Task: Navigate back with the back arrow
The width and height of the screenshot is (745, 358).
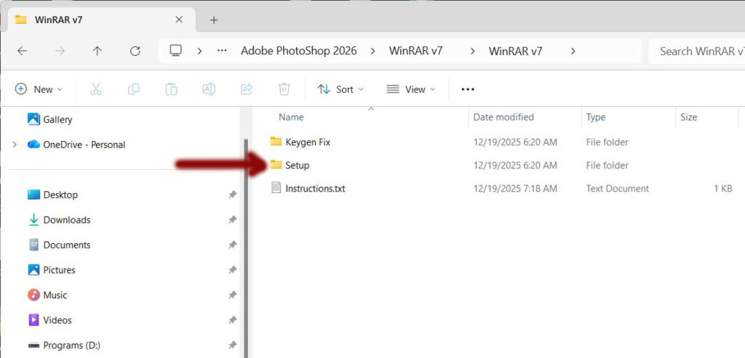Action: tap(22, 51)
